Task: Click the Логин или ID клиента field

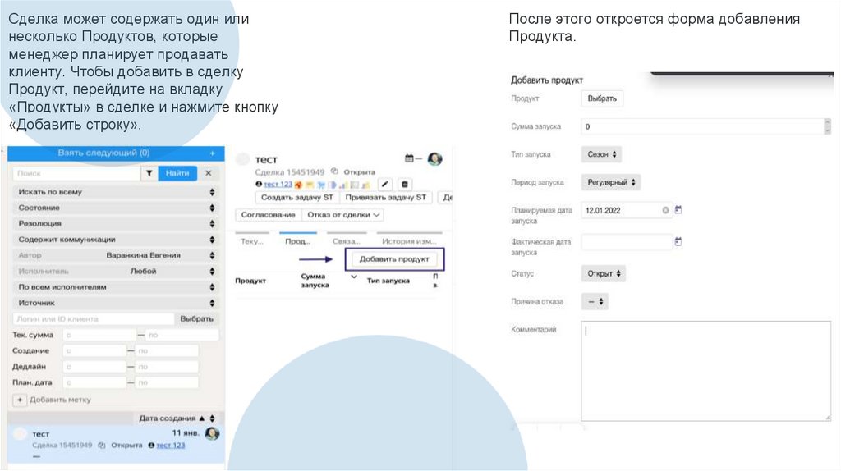Action: coord(94,319)
